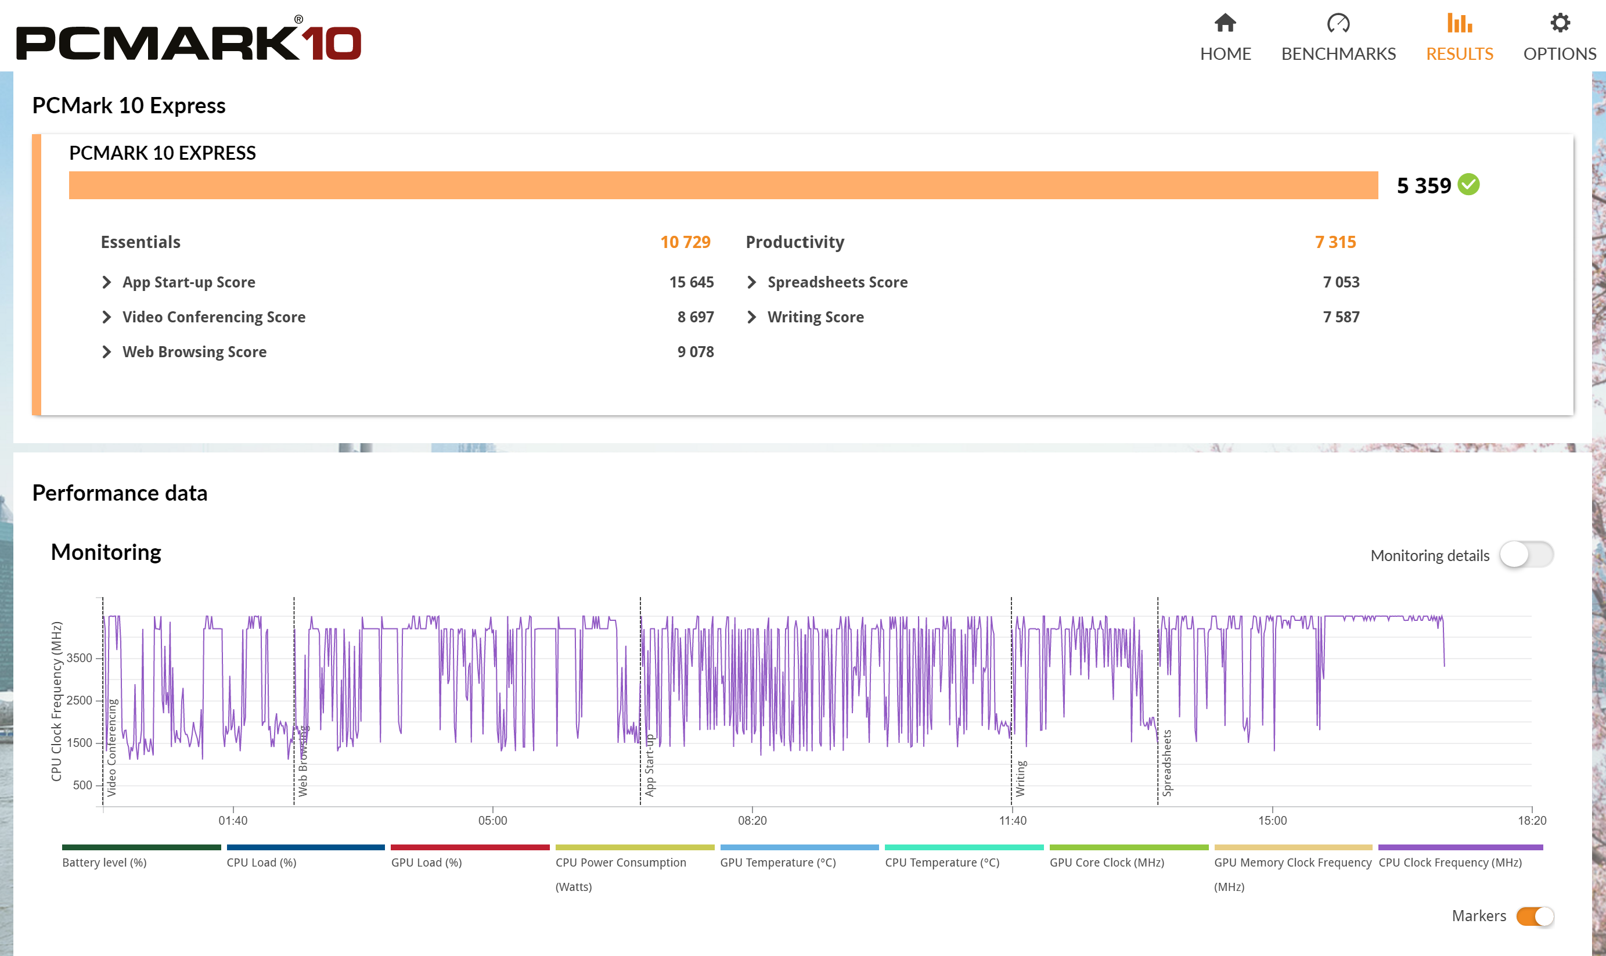Click the PCMark 10 logo

[189, 40]
